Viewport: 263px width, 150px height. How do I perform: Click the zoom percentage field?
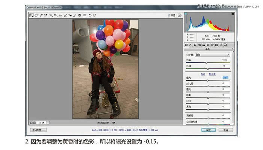click(x=41, y=123)
